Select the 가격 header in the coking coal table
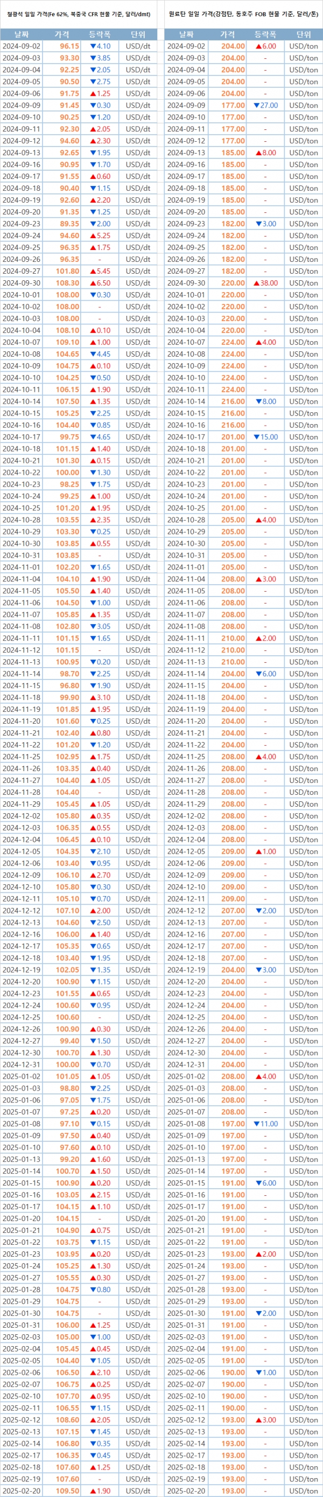The width and height of the screenshot is (323, 1497). point(228,34)
